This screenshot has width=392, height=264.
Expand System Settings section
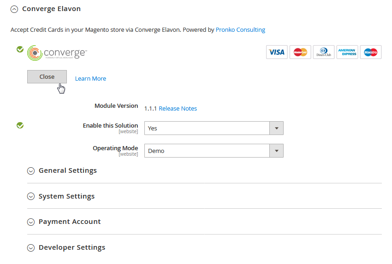(66, 196)
